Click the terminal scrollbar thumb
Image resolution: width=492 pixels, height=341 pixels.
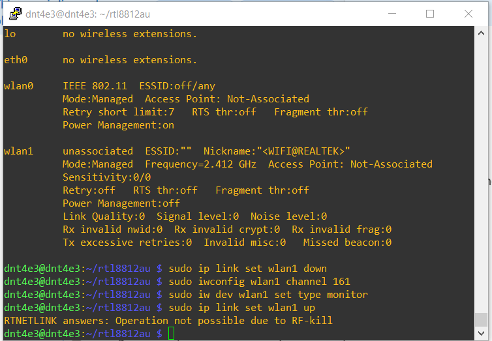[481, 319]
